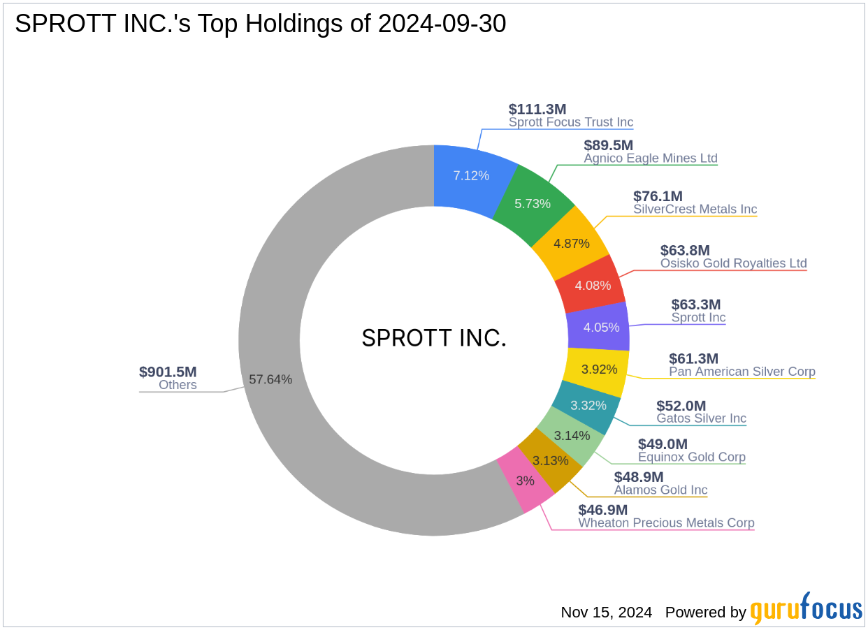Click the chart title text
This screenshot has width=868, height=630.
261,23
